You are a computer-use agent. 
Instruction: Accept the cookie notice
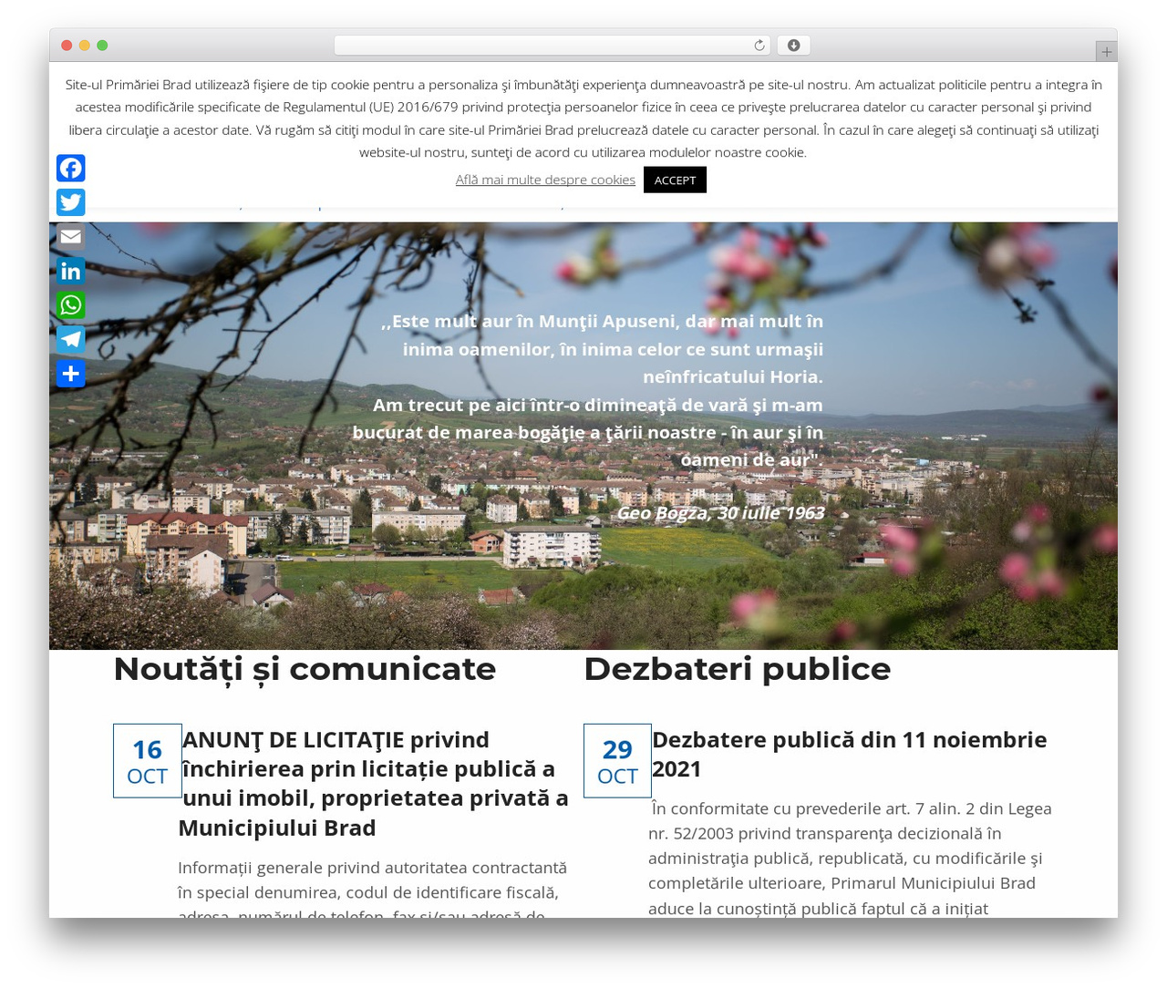(675, 180)
